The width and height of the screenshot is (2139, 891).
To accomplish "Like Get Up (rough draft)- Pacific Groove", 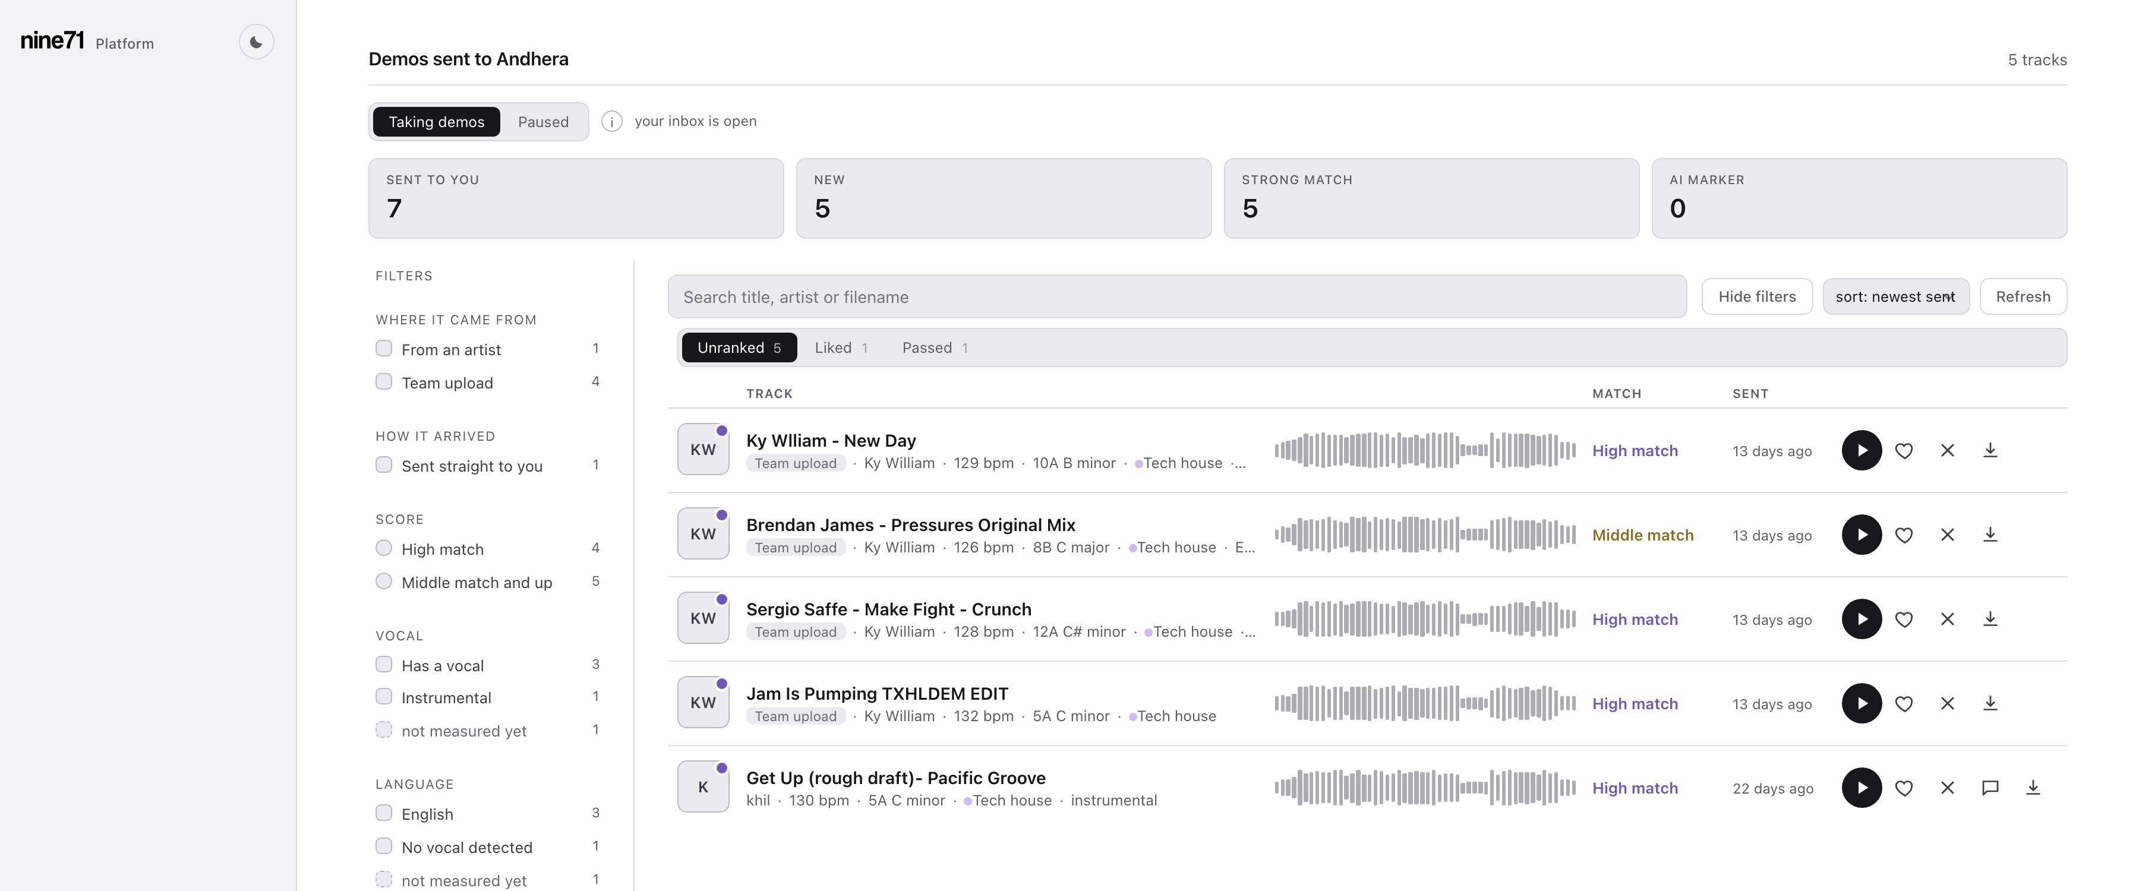I will coord(1904,788).
